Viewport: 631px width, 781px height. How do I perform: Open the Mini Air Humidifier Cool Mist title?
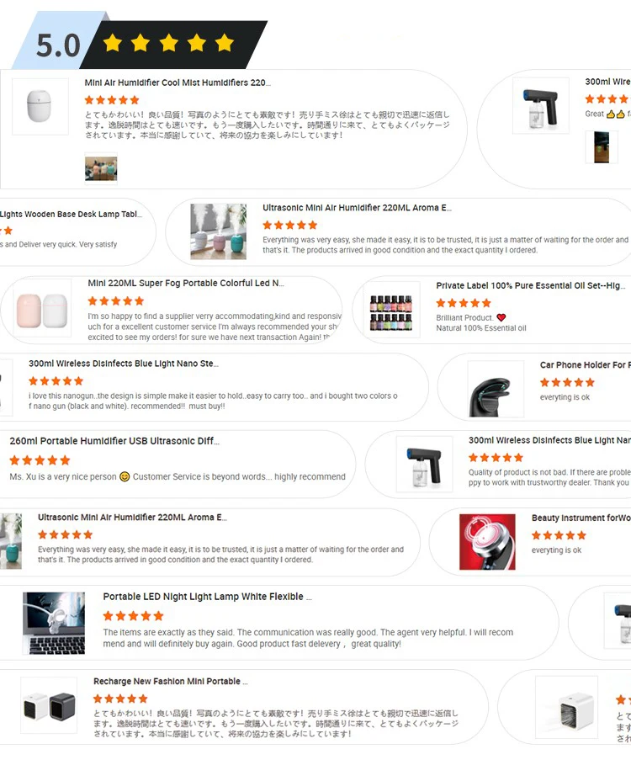(178, 82)
